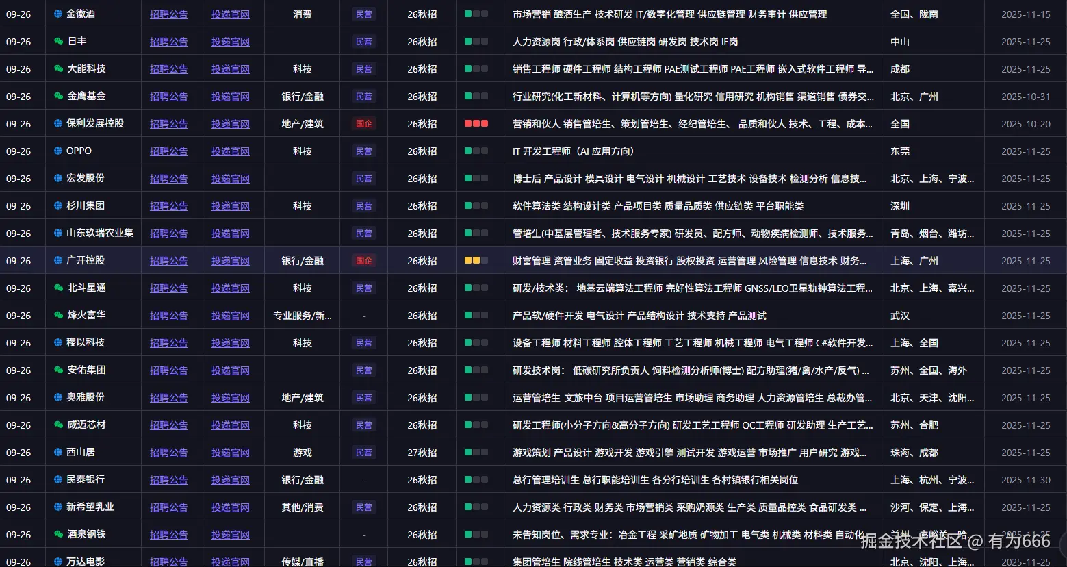
Task: Click the globe icon beside 新希望乳业
Action: coord(59,507)
